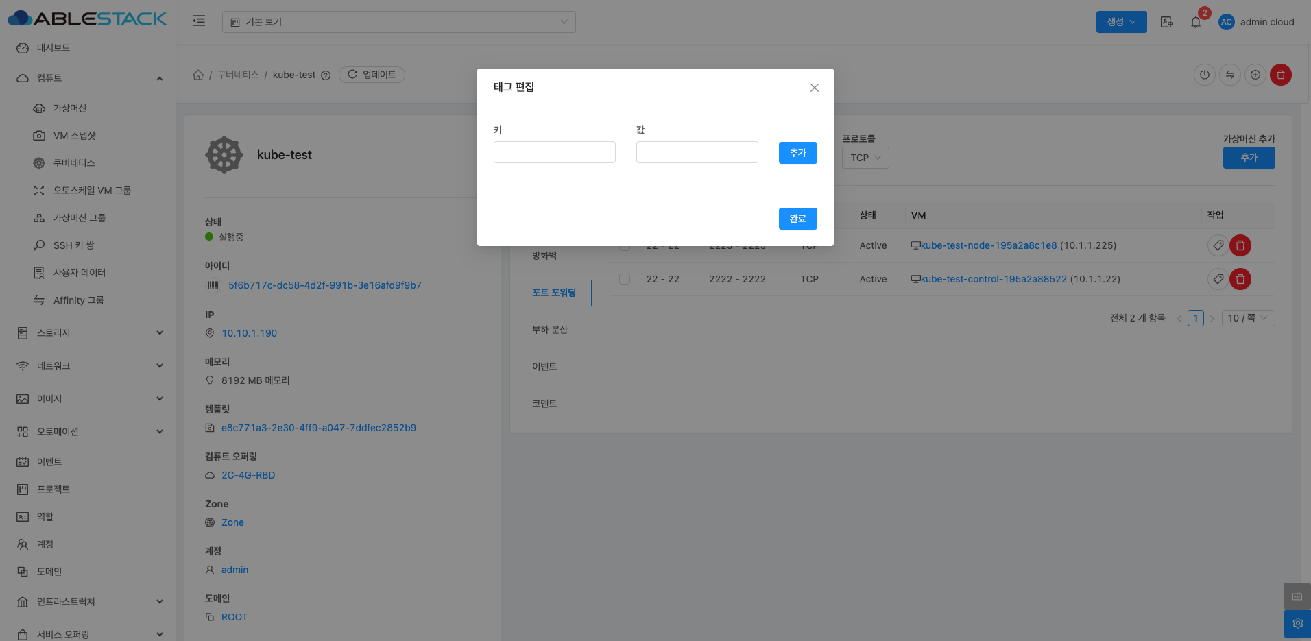Click the 완료 button in tag dialog
The width and height of the screenshot is (1311, 641).
pyautogui.click(x=798, y=219)
